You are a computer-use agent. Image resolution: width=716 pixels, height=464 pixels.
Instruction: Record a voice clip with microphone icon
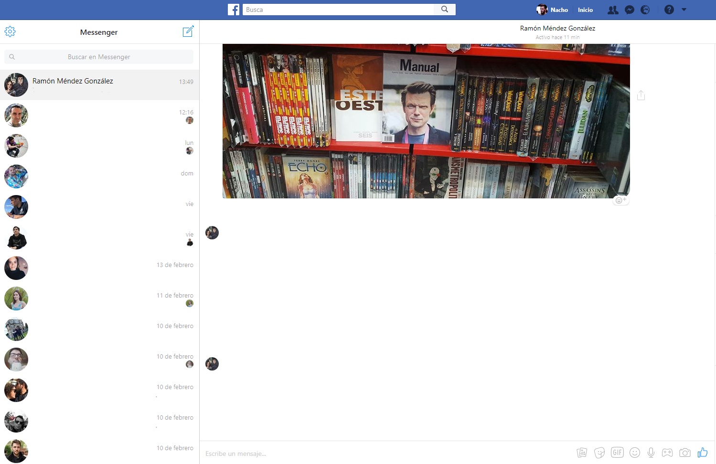pos(651,453)
